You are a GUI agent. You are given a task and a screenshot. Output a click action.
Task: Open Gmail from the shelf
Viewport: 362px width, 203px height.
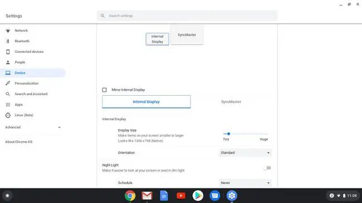[147, 196]
